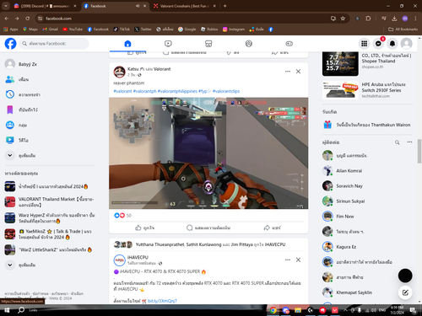Open Warz HyperZ group shortcut
Viewport: 422px width, 316px height.
[x=50, y=218]
